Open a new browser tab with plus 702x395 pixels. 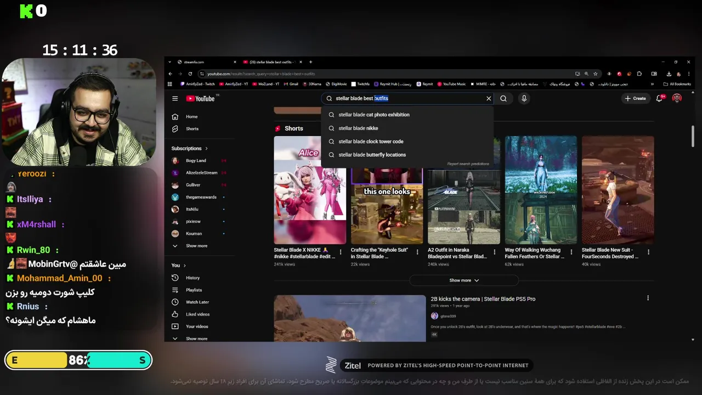pos(310,62)
